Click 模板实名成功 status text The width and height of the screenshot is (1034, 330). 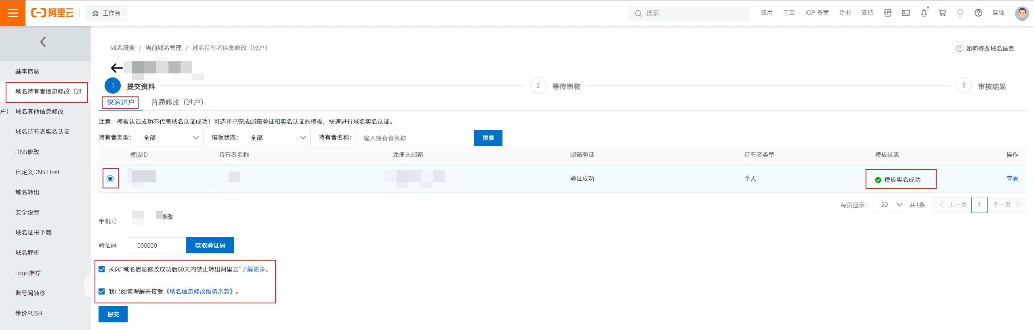902,180
